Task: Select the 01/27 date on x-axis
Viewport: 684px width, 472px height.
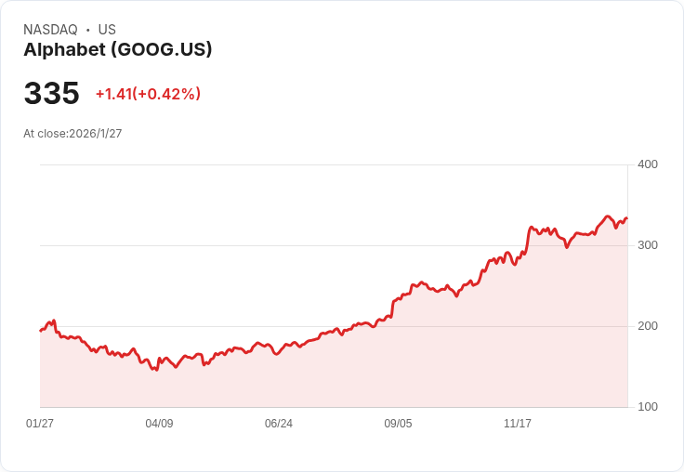Action: coord(40,424)
